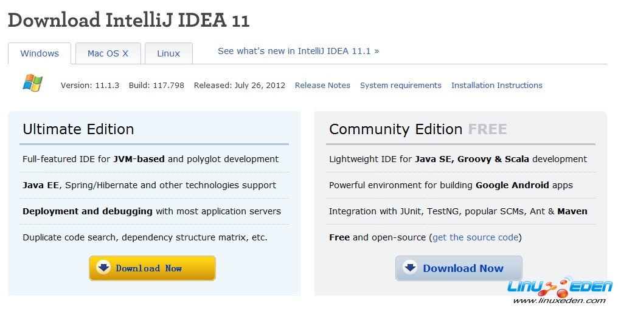
Task: Switch to the Mac OS X tab
Action: (x=108, y=53)
